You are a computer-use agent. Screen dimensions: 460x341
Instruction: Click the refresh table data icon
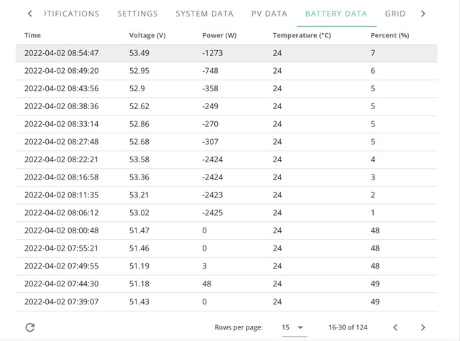[30, 327]
